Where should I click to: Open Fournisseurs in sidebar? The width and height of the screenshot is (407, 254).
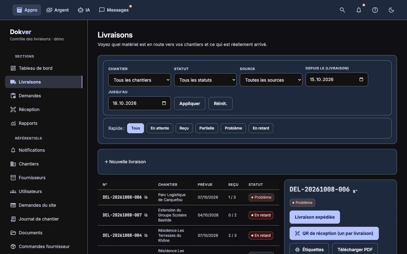coord(44,178)
